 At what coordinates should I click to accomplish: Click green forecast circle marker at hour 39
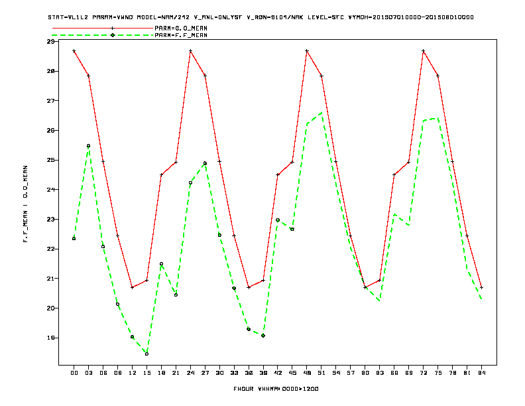pyautogui.click(x=263, y=336)
